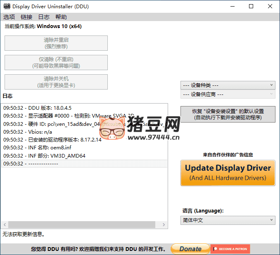
Task: Click 恢复"设备安装设置"的默认设置 button
Action: (x=228, y=114)
